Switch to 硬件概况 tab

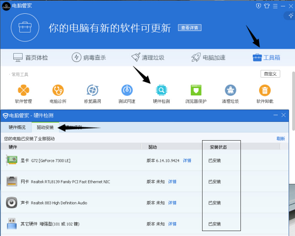click(x=17, y=127)
